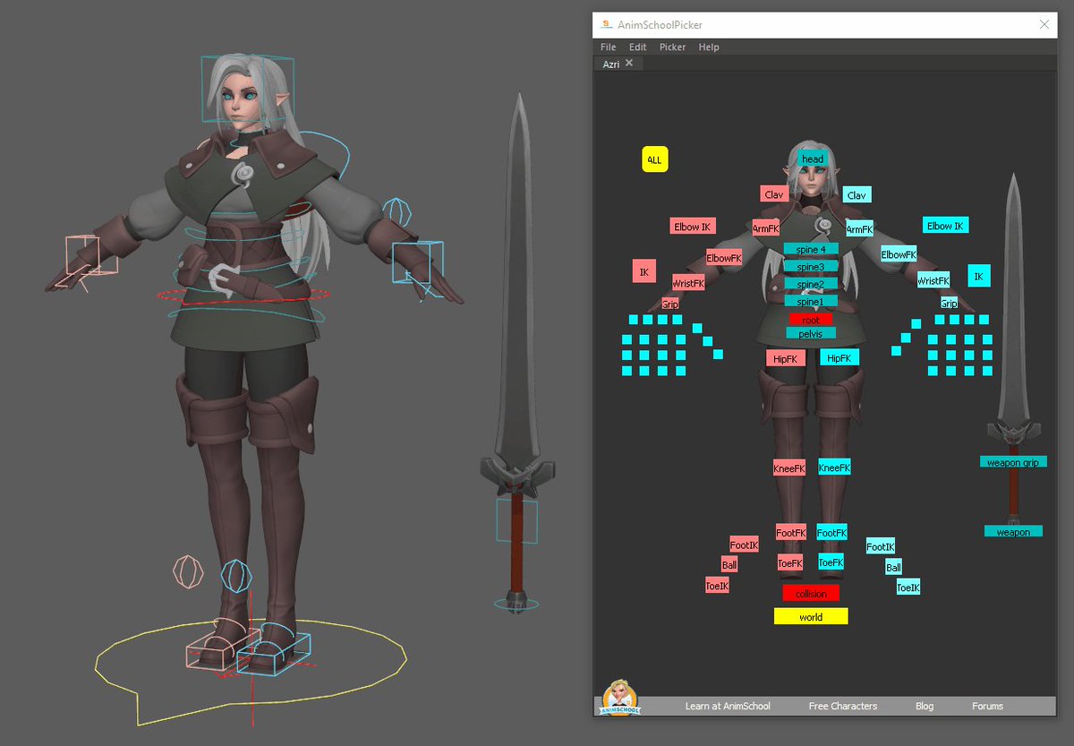Select the spine 4 control
The height and width of the screenshot is (746, 1074).
[811, 249]
